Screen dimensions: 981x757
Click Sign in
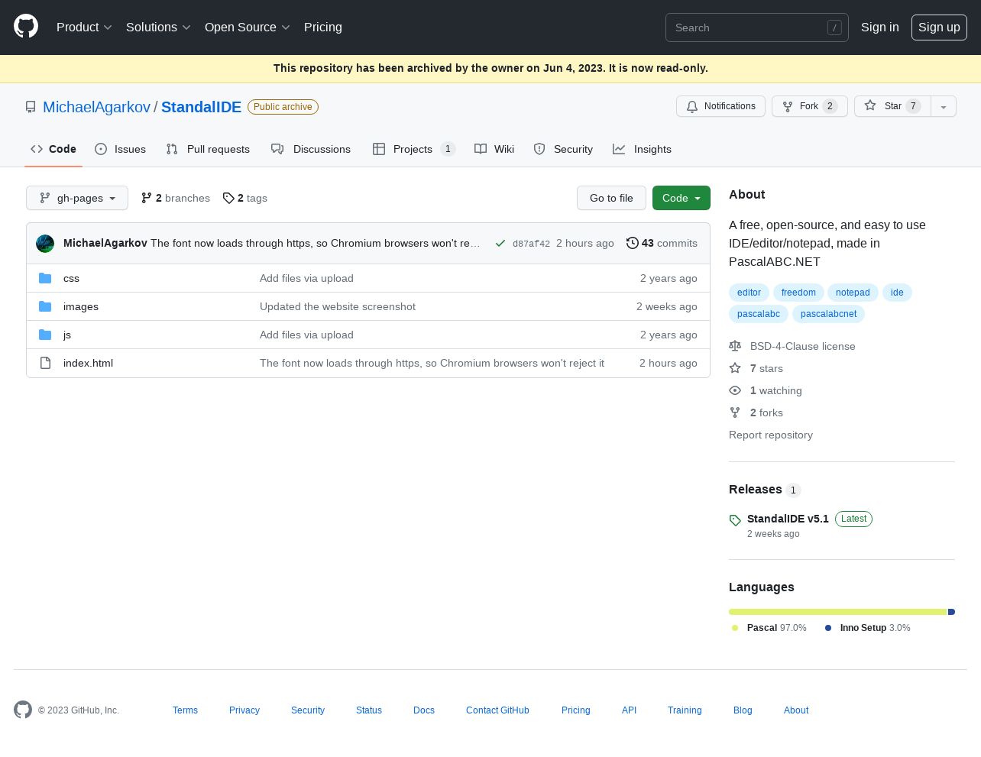(x=879, y=27)
